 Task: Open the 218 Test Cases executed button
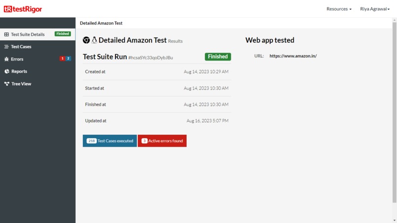(110, 141)
